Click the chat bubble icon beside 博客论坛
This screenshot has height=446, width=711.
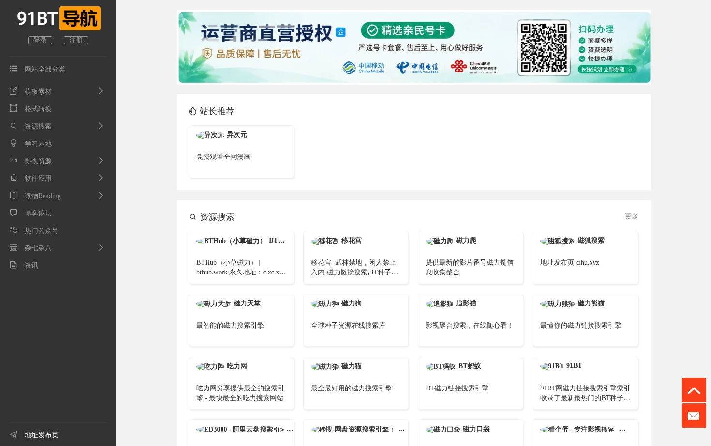point(14,213)
